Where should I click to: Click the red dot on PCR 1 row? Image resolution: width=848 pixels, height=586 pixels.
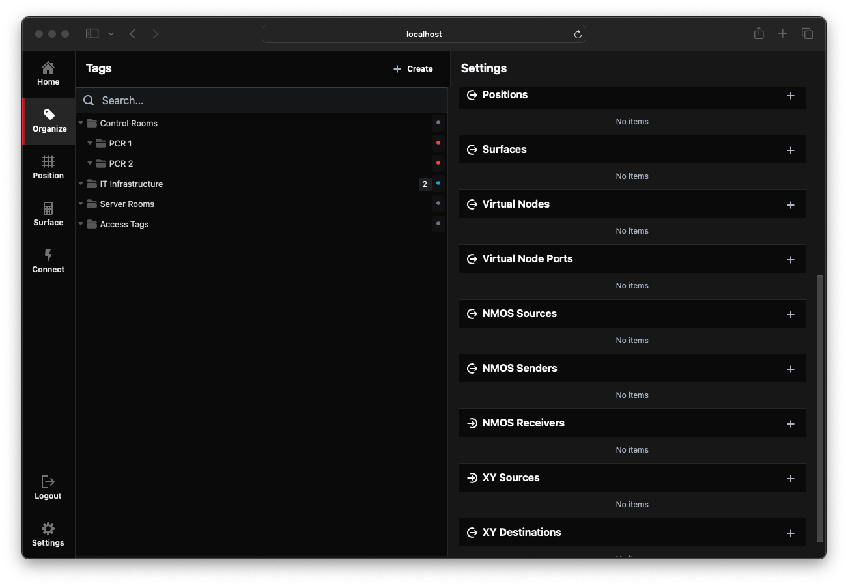(x=438, y=143)
